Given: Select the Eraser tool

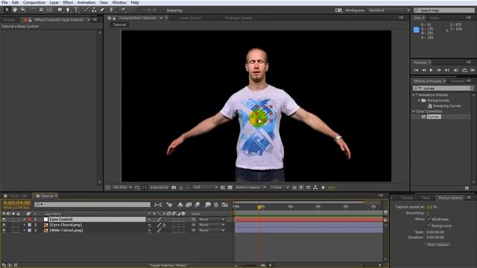Looking at the screenshot, I should click(102, 10).
